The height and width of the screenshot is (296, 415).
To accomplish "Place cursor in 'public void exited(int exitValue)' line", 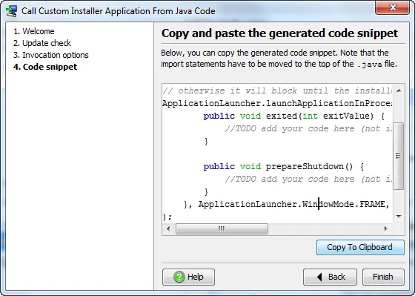I will pos(293,116).
